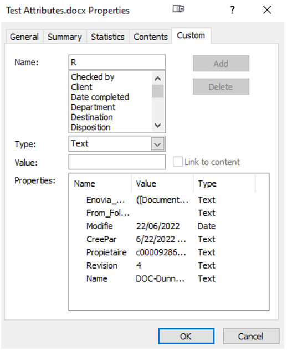Click the name list scroll down arrow
This screenshot has height=351, width=287.
click(x=158, y=125)
